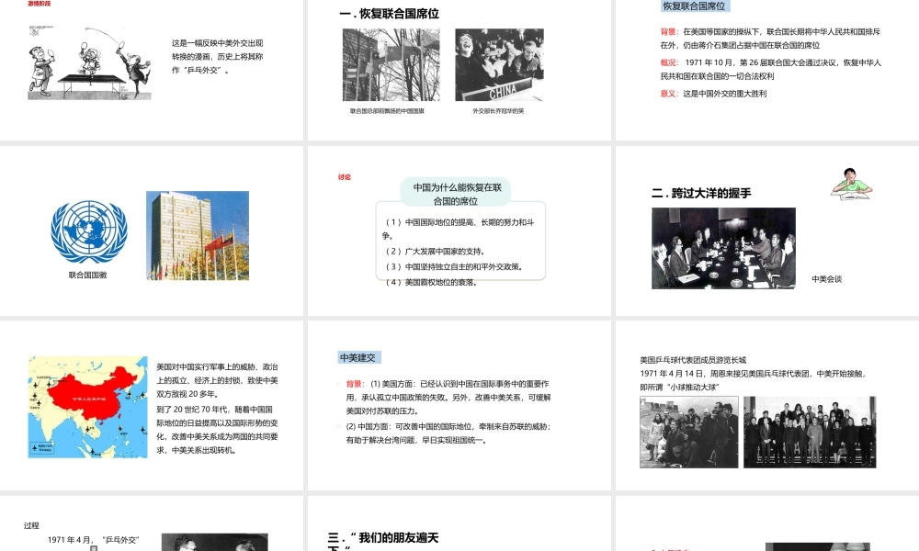The width and height of the screenshot is (919, 551).
Task: Click the slide title "一. 恢复联合国席位"
Action: [x=389, y=14]
